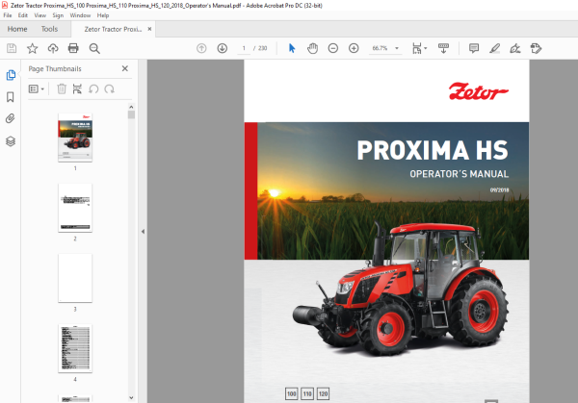
Task: Print the document with printer icon
Action: click(73, 48)
